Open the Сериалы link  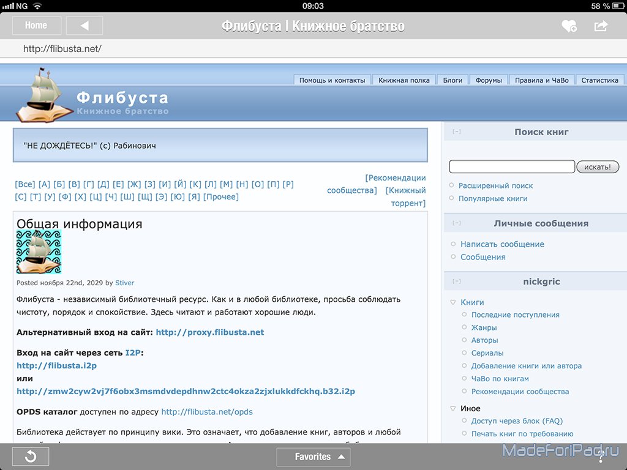487,353
